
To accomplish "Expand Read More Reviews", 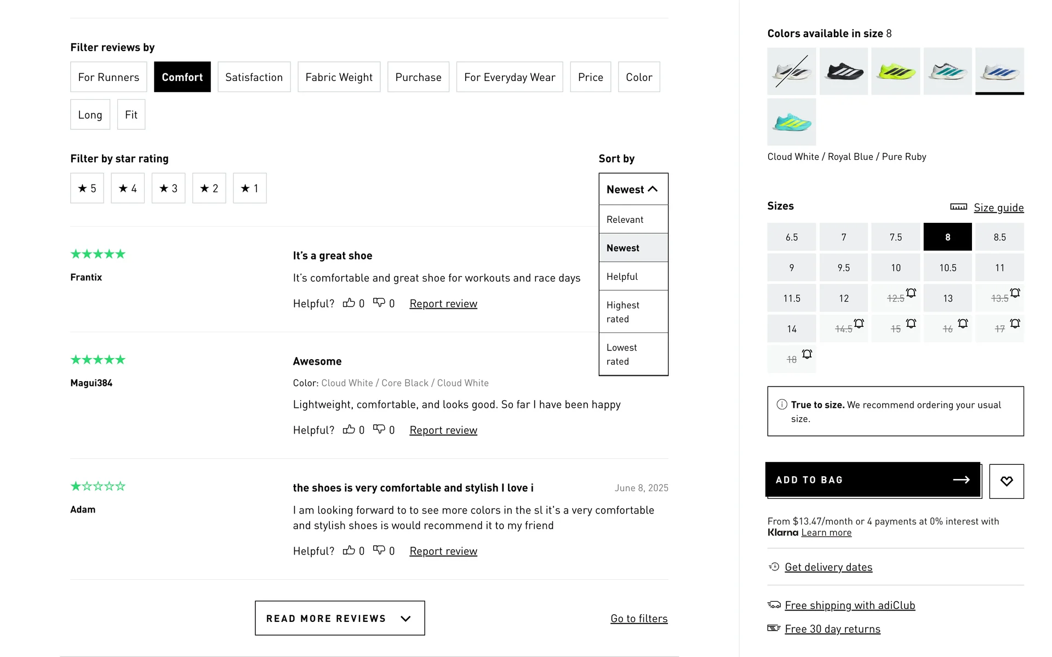I will click(x=340, y=618).
